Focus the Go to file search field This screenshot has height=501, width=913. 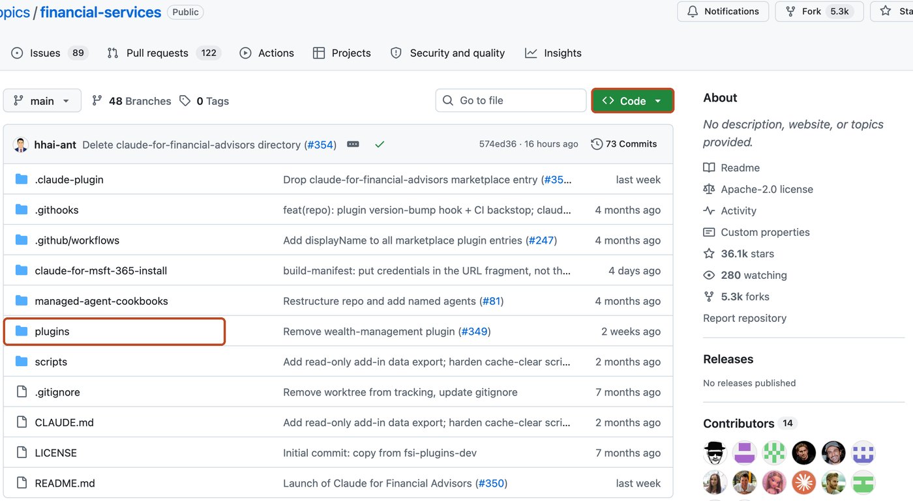511,100
